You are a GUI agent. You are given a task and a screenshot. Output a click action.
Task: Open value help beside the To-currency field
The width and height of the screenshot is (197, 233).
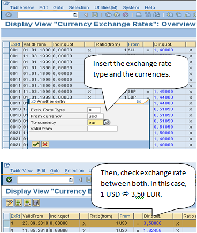point(107,123)
